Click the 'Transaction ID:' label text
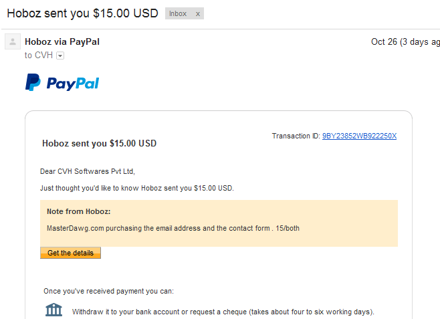Viewport: 440px width, 319px height. pos(296,136)
